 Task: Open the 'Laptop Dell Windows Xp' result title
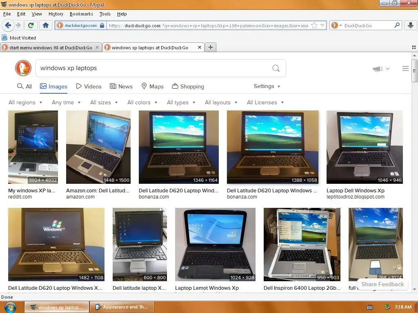coord(356,191)
